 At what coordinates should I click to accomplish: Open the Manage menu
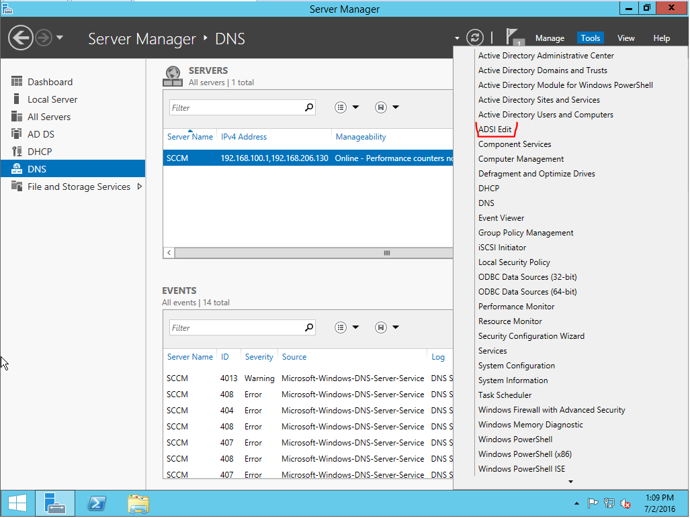(x=550, y=38)
